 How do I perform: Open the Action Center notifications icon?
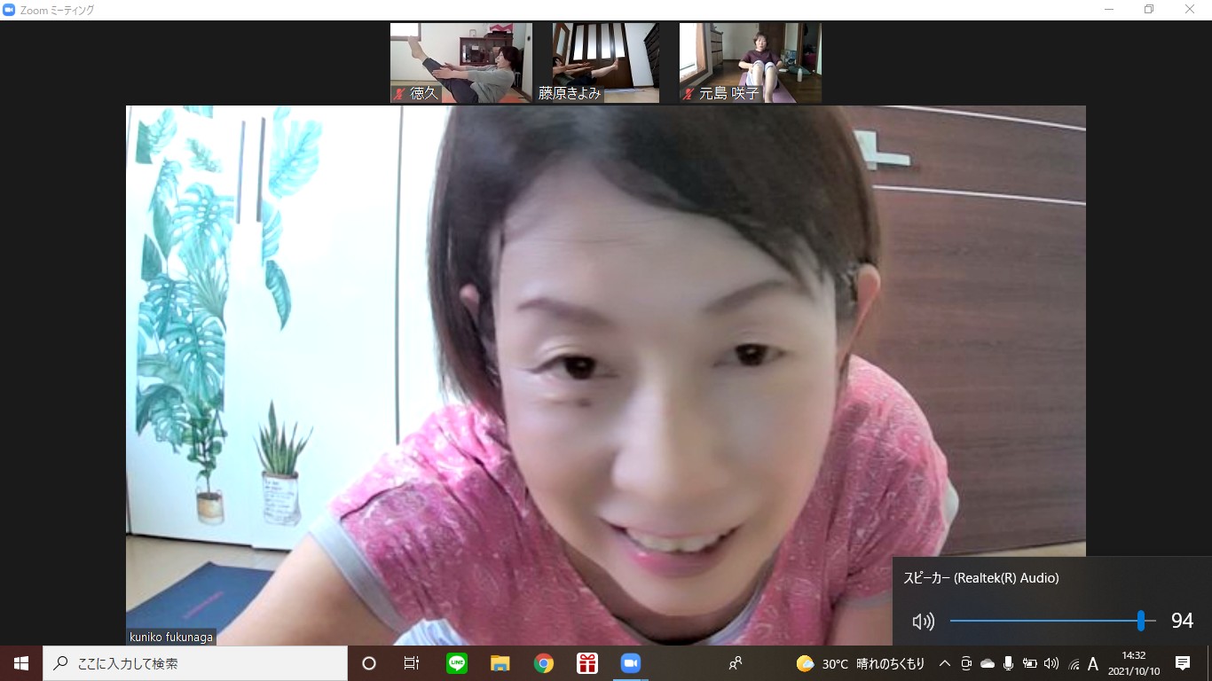tap(1183, 663)
